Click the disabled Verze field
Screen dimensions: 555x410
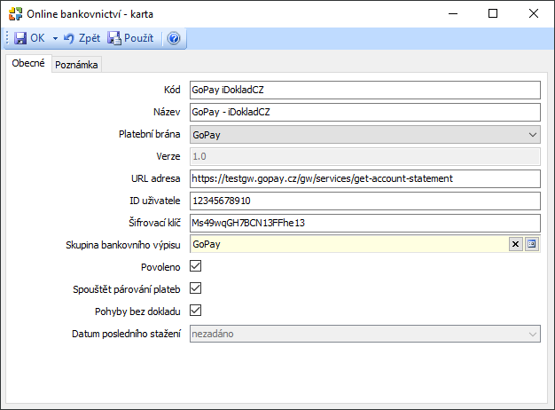365,156
